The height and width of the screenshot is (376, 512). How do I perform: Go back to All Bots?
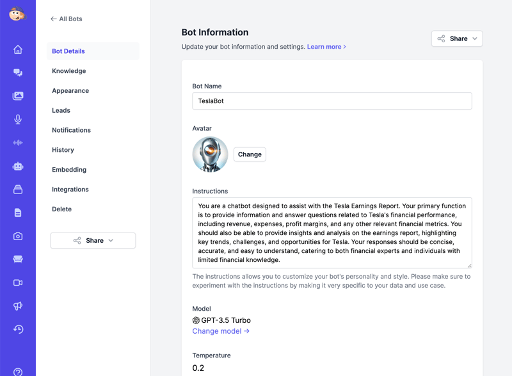67,19
